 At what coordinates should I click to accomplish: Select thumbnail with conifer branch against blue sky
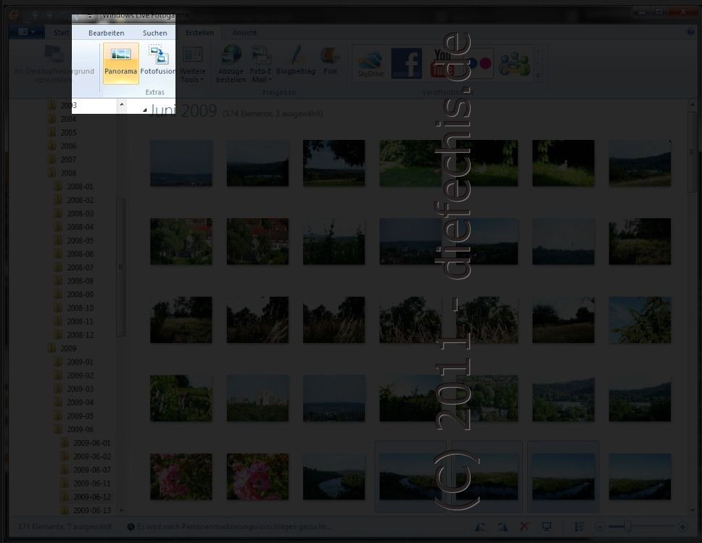(640, 320)
